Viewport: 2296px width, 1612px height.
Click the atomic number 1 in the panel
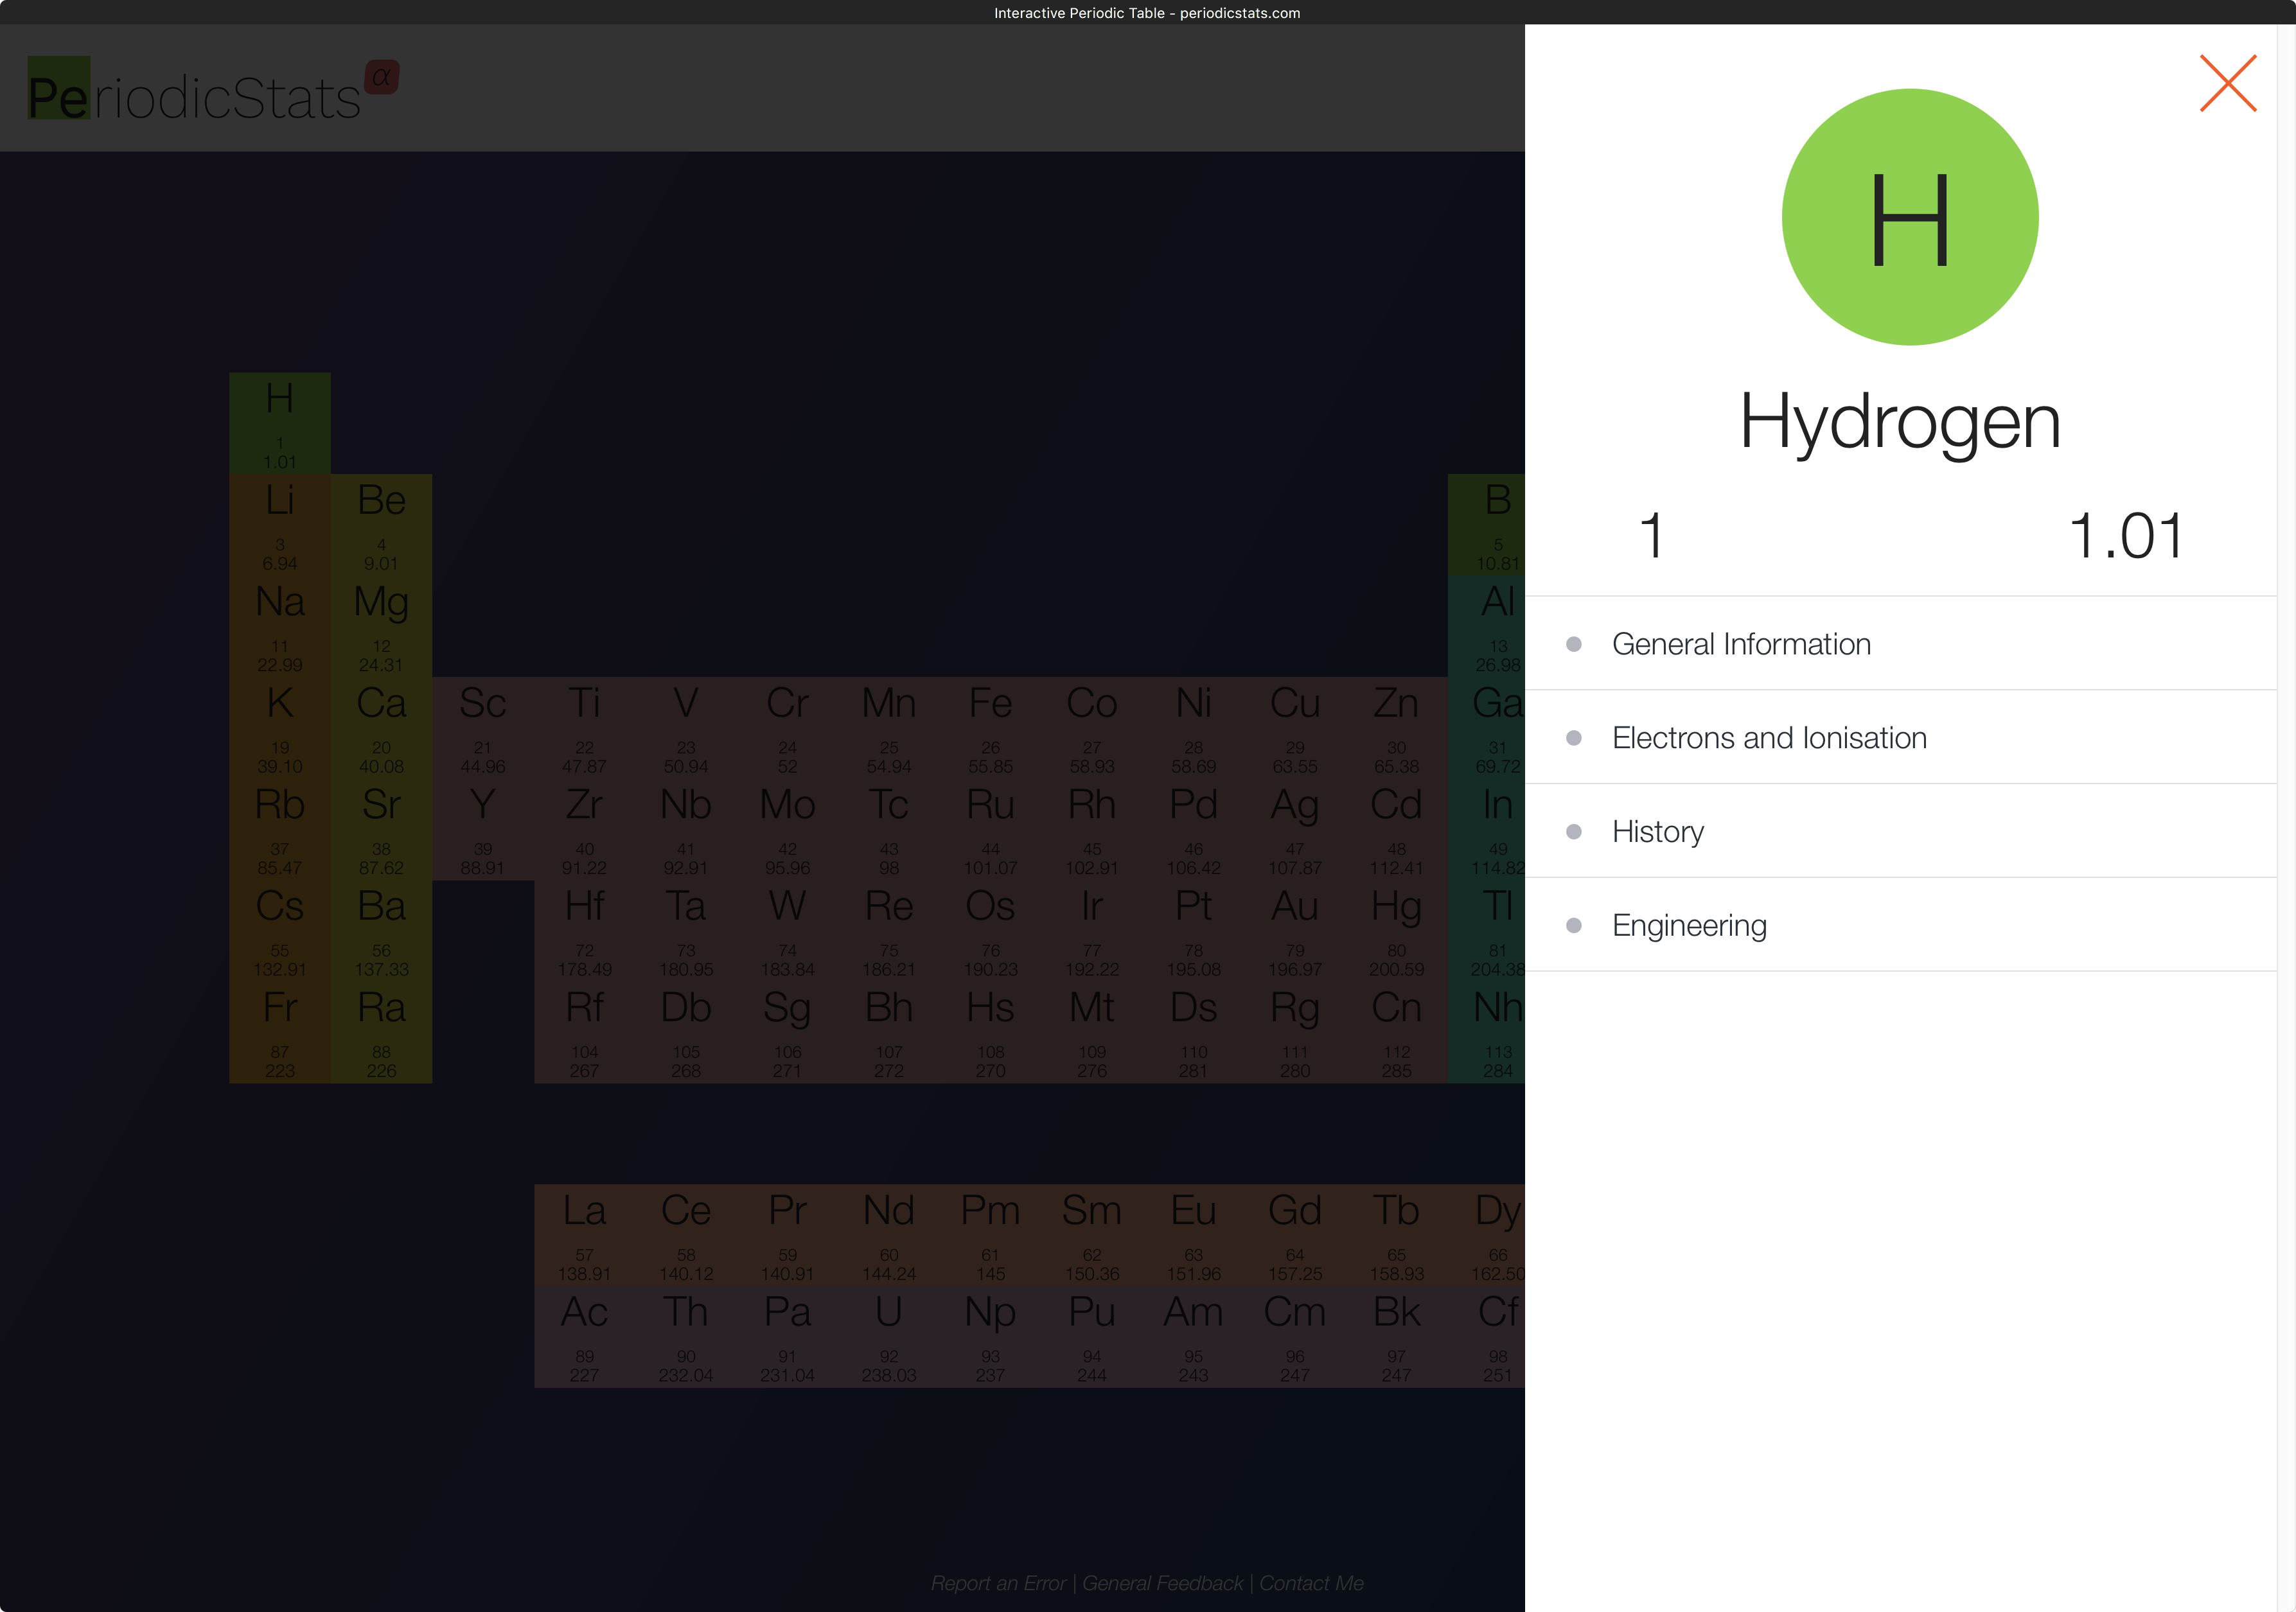1651,536
